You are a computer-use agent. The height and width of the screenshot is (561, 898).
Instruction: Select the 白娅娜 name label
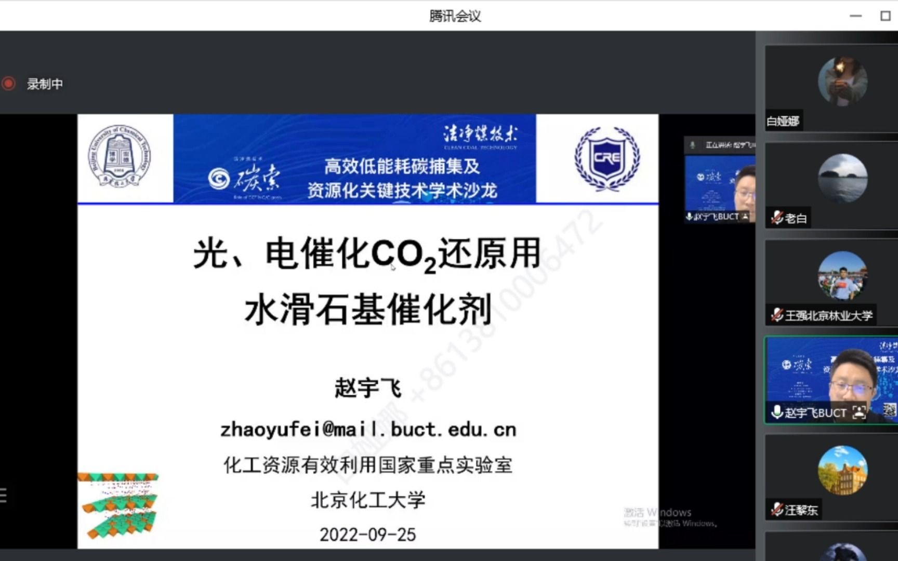click(783, 121)
